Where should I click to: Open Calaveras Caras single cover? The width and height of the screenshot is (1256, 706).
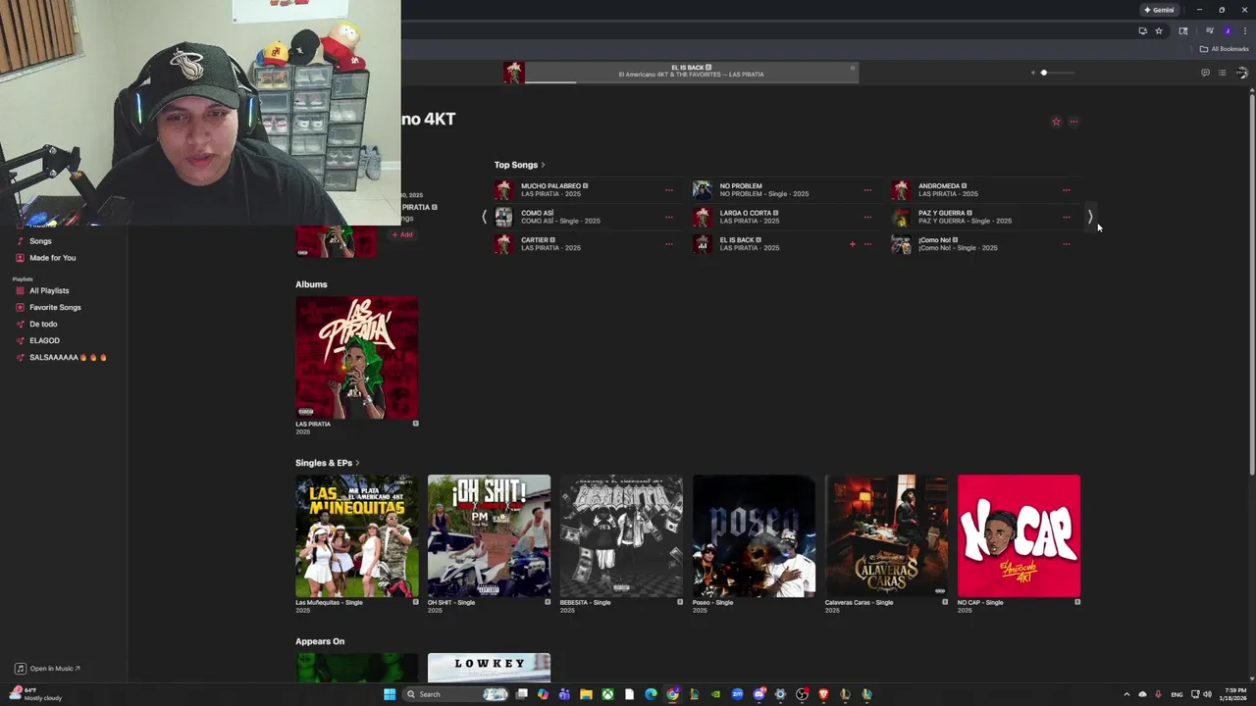886,535
